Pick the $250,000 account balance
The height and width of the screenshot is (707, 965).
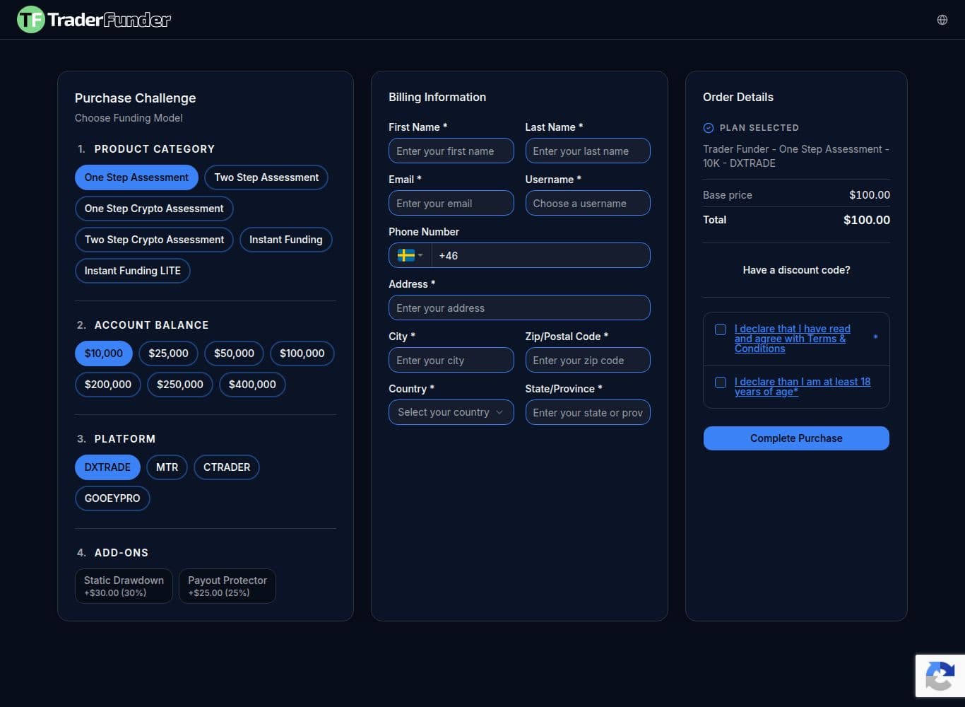(x=179, y=385)
